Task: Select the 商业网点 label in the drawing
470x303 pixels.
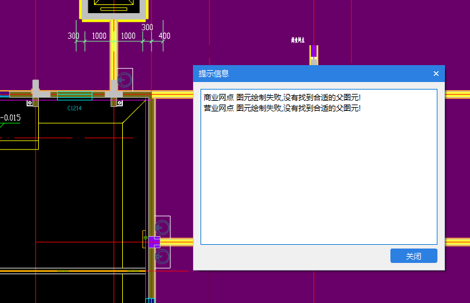Action: [x=298, y=40]
